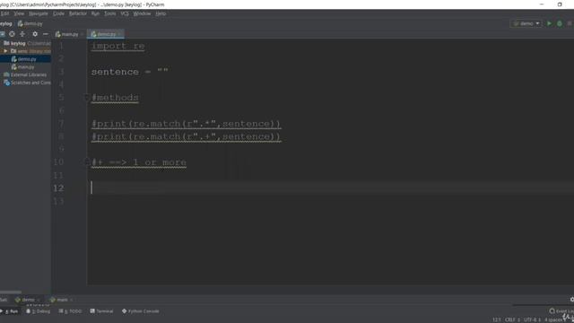
Task: Open the VCS menu
Action: (125, 13)
